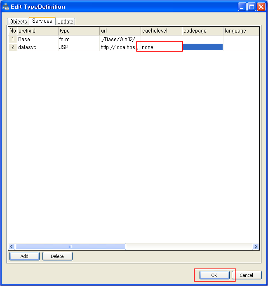
Task: Select the datasvc prefixid cell
Action: point(37,47)
